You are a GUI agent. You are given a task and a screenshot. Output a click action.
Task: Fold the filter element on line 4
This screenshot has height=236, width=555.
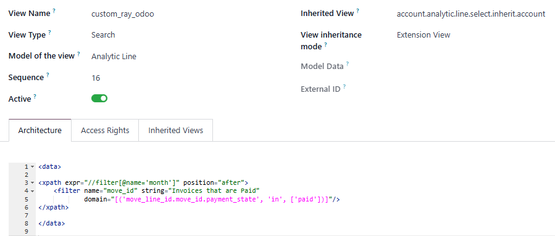point(33,191)
